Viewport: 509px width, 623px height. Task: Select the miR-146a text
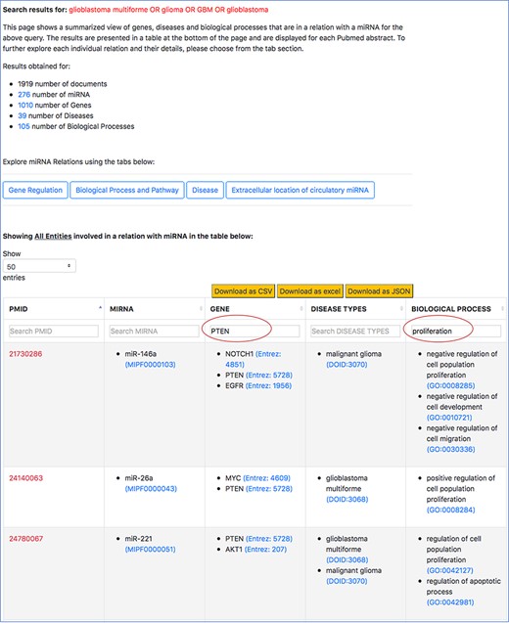click(140, 354)
